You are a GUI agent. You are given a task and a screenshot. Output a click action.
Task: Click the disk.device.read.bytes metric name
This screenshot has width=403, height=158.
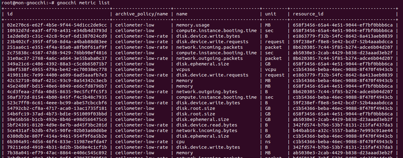pyautogui.click(x=206, y=125)
